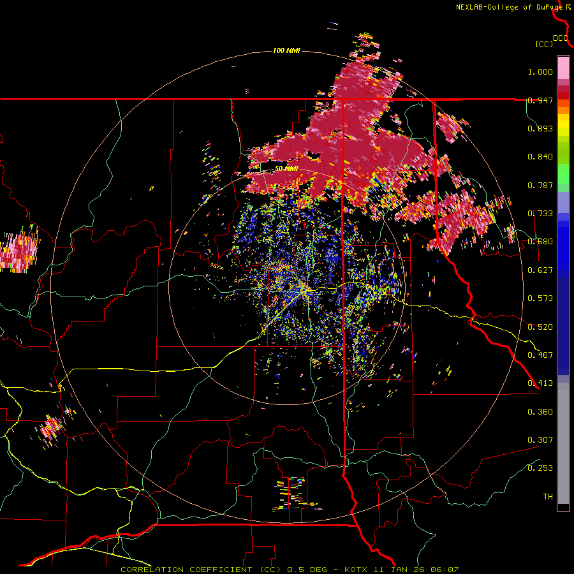This screenshot has width=574, height=574.
Task: Click the NEXLAB-College of DuPage label
Action: click(509, 7)
